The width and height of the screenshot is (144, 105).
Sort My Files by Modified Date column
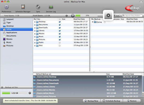click(x=81, y=19)
